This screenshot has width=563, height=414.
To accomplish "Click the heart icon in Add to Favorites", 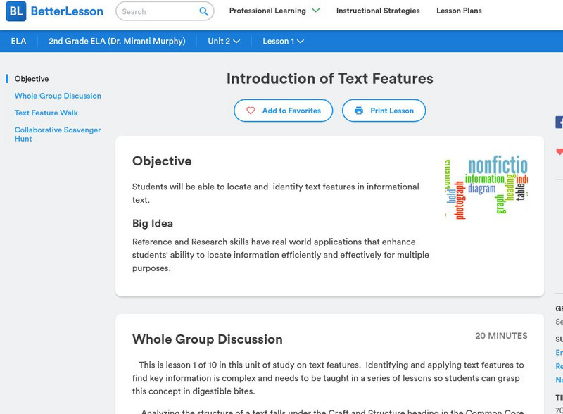I will 251,111.
